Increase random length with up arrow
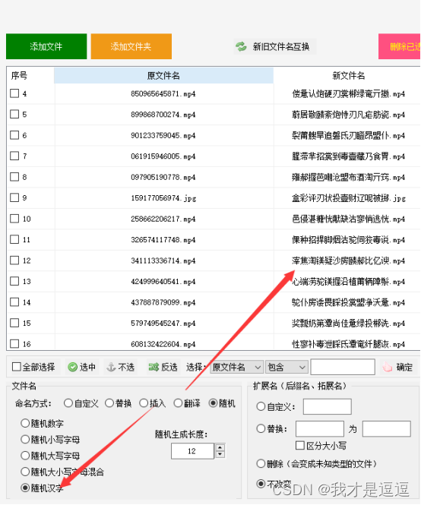This screenshot has height=505, width=421. pos(220,447)
